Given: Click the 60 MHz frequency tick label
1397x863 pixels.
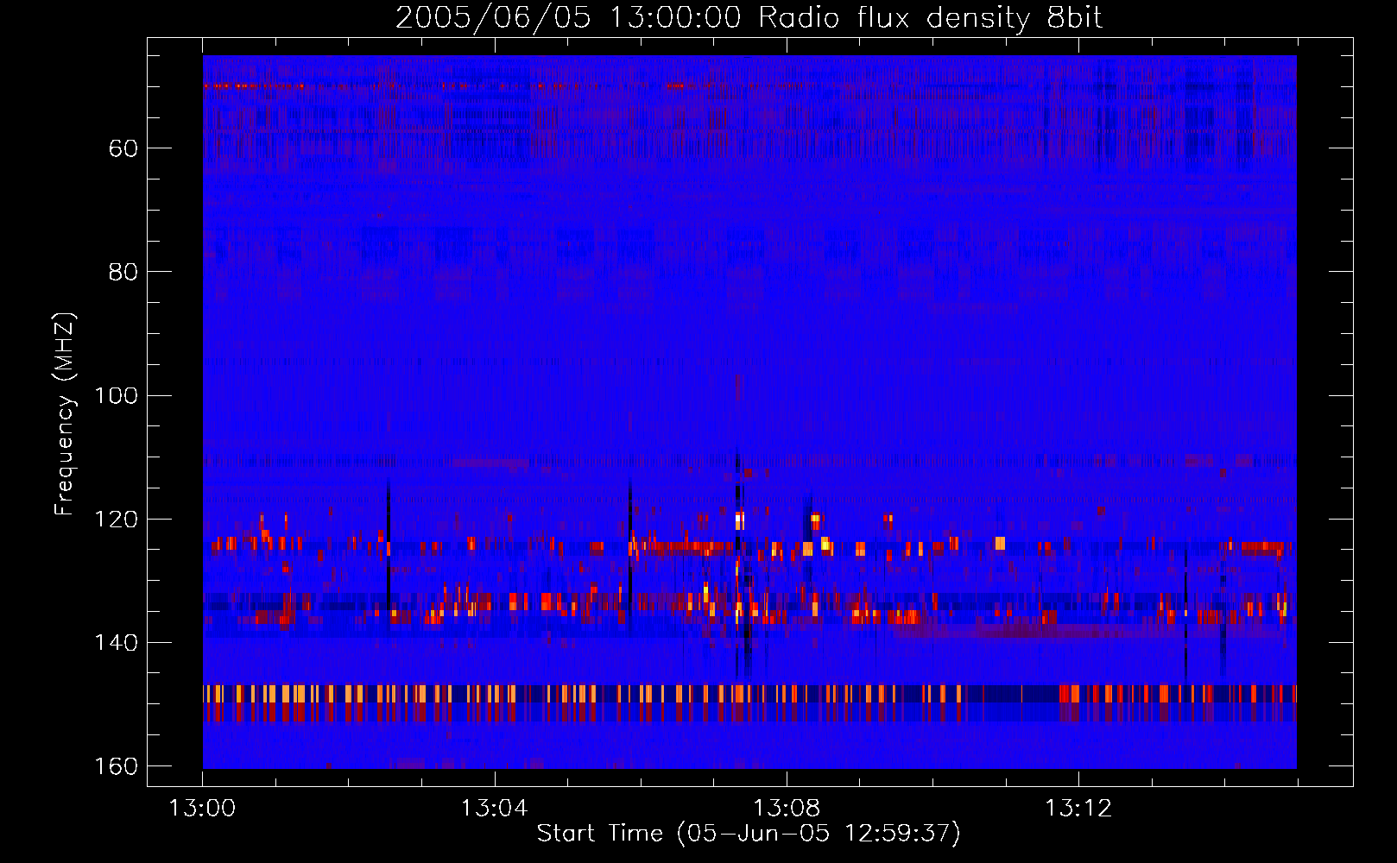Looking at the screenshot, I should click(x=123, y=148).
